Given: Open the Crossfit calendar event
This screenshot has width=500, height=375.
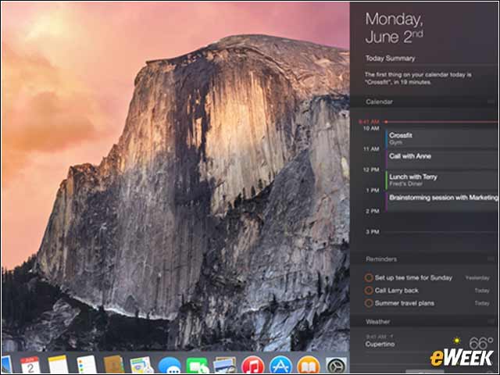Looking at the screenshot, I should click(441, 139).
